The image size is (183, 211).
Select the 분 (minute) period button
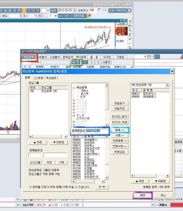tap(10, 11)
